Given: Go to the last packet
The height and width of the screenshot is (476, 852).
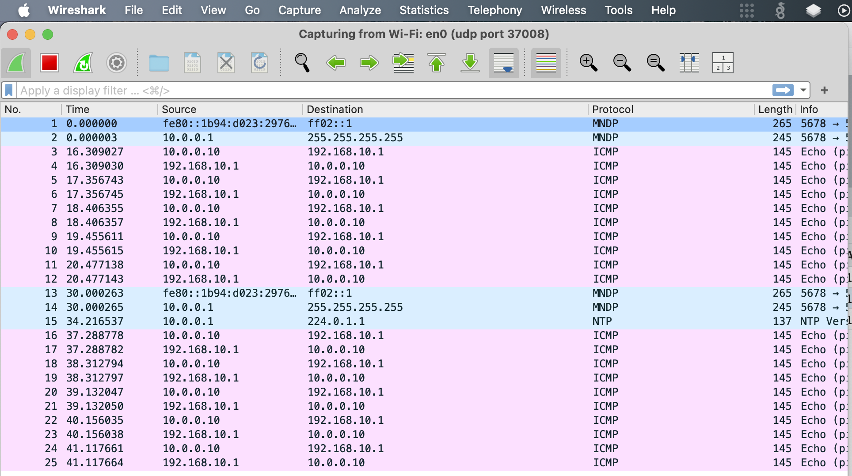Looking at the screenshot, I should [x=469, y=63].
